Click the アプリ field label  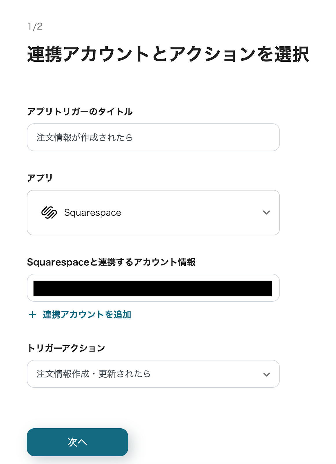pyautogui.click(x=40, y=178)
